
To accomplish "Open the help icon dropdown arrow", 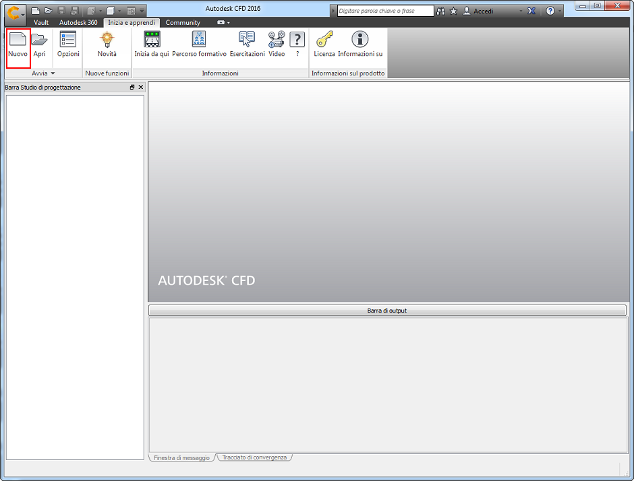I will [560, 11].
